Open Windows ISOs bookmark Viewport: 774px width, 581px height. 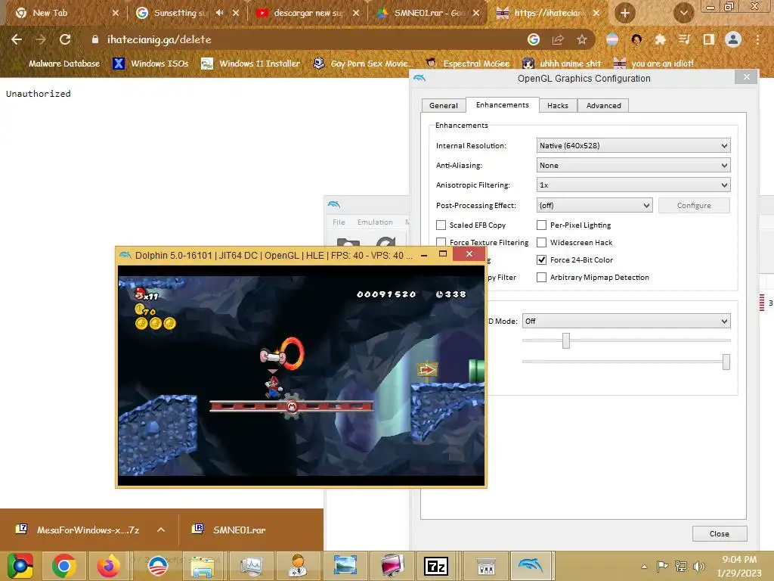[150, 64]
